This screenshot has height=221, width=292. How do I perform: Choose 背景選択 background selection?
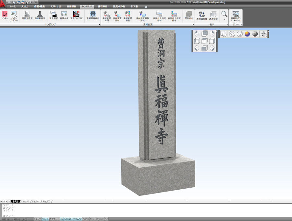54,15
